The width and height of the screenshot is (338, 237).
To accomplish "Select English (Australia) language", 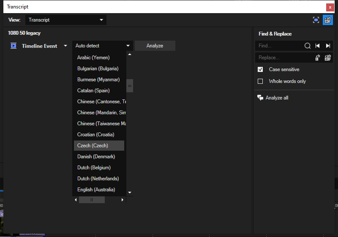I will pyautogui.click(x=99, y=190).
